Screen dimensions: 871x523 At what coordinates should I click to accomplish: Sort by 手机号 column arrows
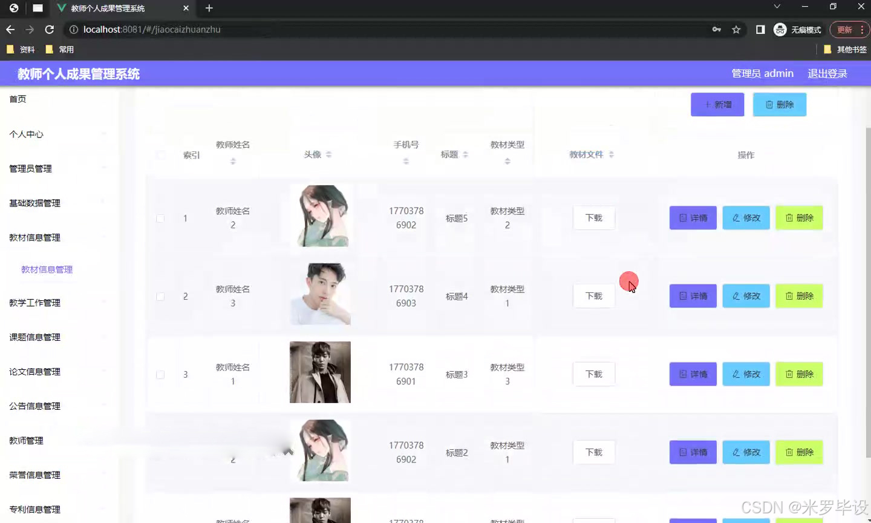coord(406,162)
